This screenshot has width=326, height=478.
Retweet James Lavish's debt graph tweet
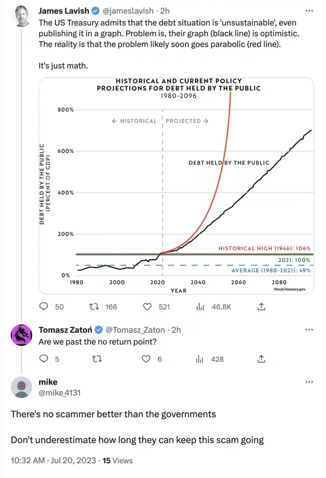click(x=94, y=306)
